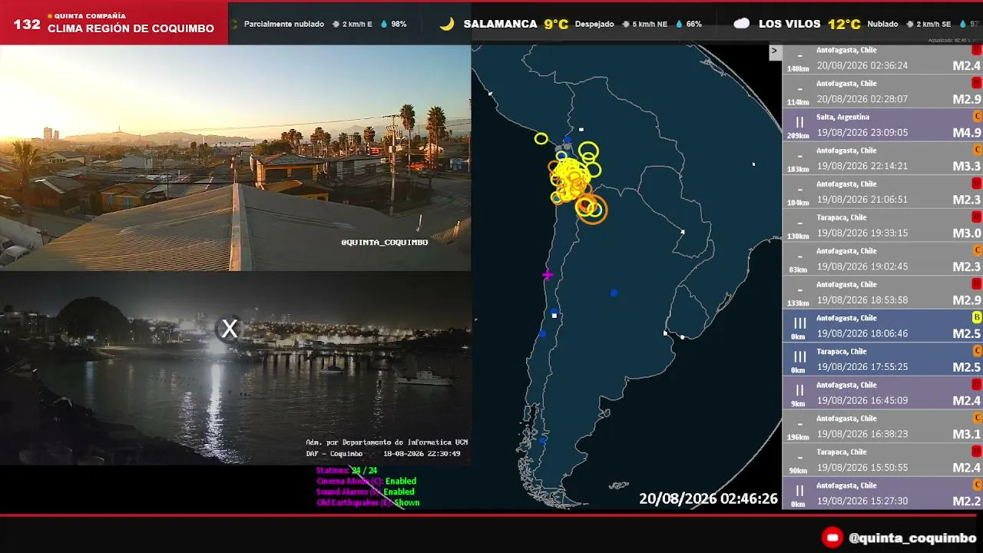Click the wind icon next to 5 km/h NE

coord(626,24)
